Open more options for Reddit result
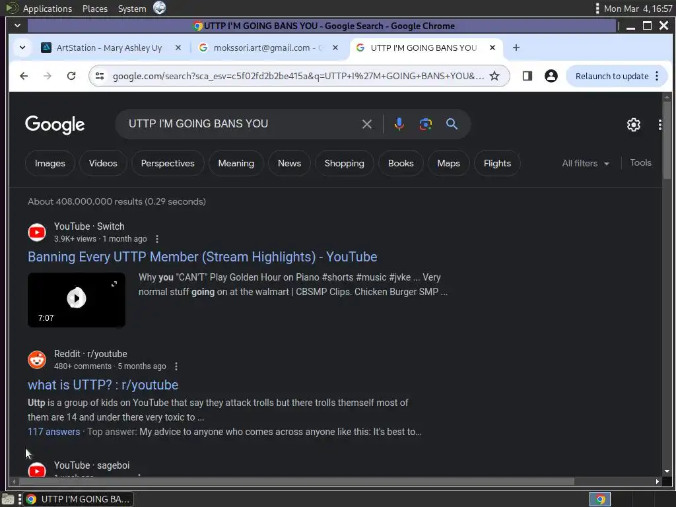Image resolution: width=676 pixels, height=507 pixels. [176, 366]
